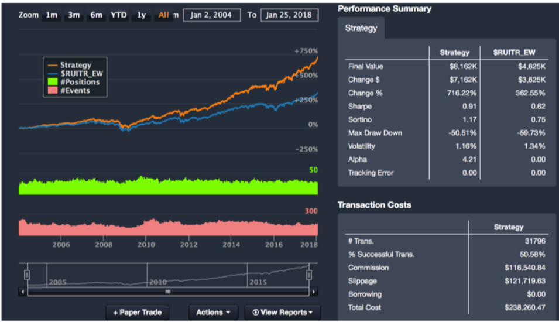
Task: Select the Strategy tab in Performance Summary
Action: tap(361, 28)
